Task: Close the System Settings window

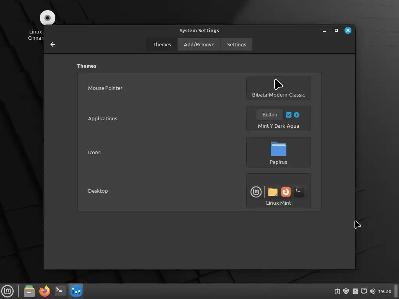Action: click(348, 30)
